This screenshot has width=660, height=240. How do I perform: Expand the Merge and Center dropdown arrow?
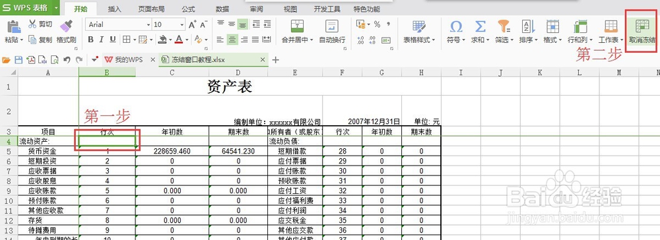tap(312, 40)
